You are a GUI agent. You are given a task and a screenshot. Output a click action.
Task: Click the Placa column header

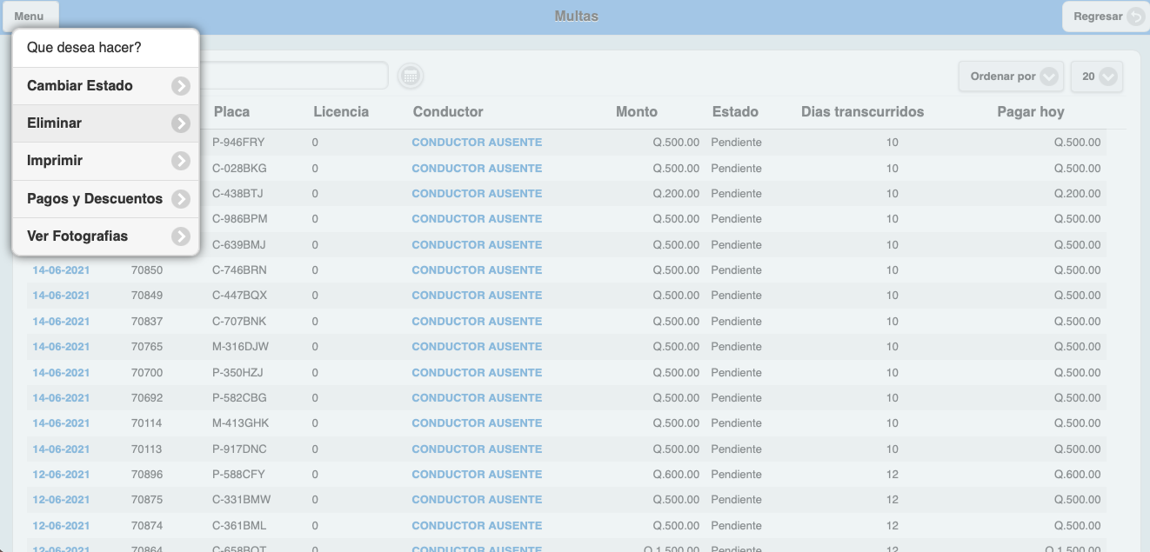click(x=231, y=112)
